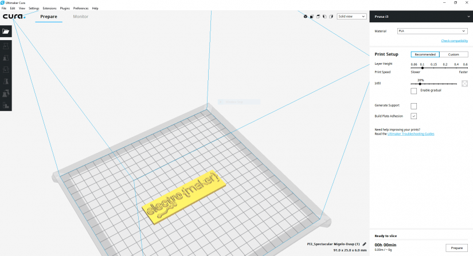The image size is (473, 256).
Task: Click the Layer Height slider handle
Action: pyautogui.click(x=423, y=68)
